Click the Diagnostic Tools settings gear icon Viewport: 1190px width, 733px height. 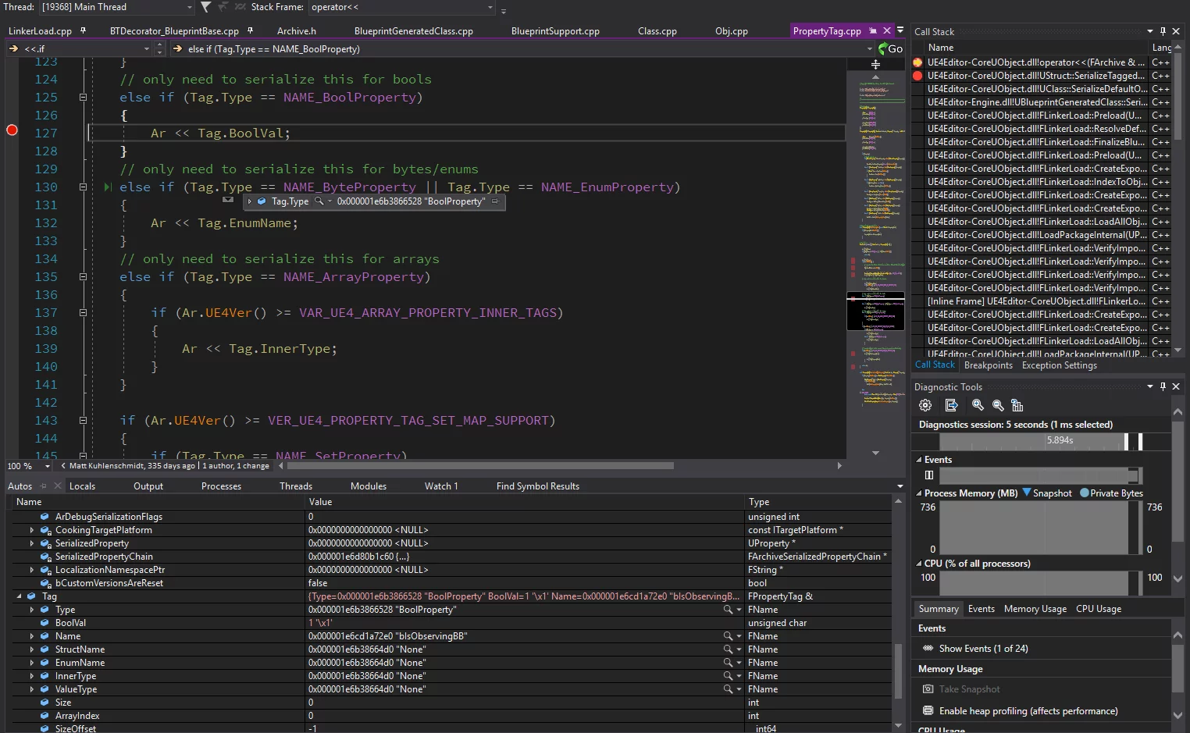[x=925, y=405]
